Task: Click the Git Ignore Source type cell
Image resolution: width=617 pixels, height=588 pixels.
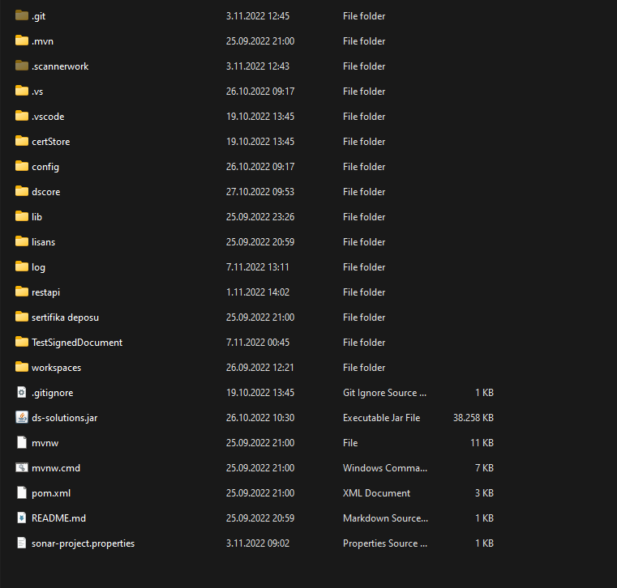Action: (x=384, y=393)
